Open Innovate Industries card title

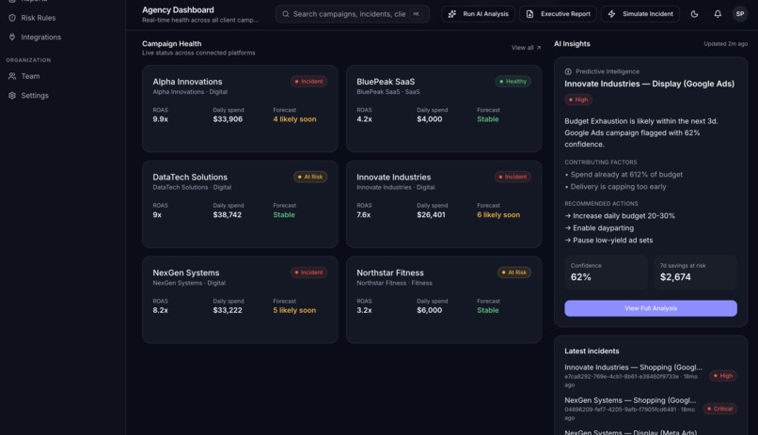coord(393,178)
